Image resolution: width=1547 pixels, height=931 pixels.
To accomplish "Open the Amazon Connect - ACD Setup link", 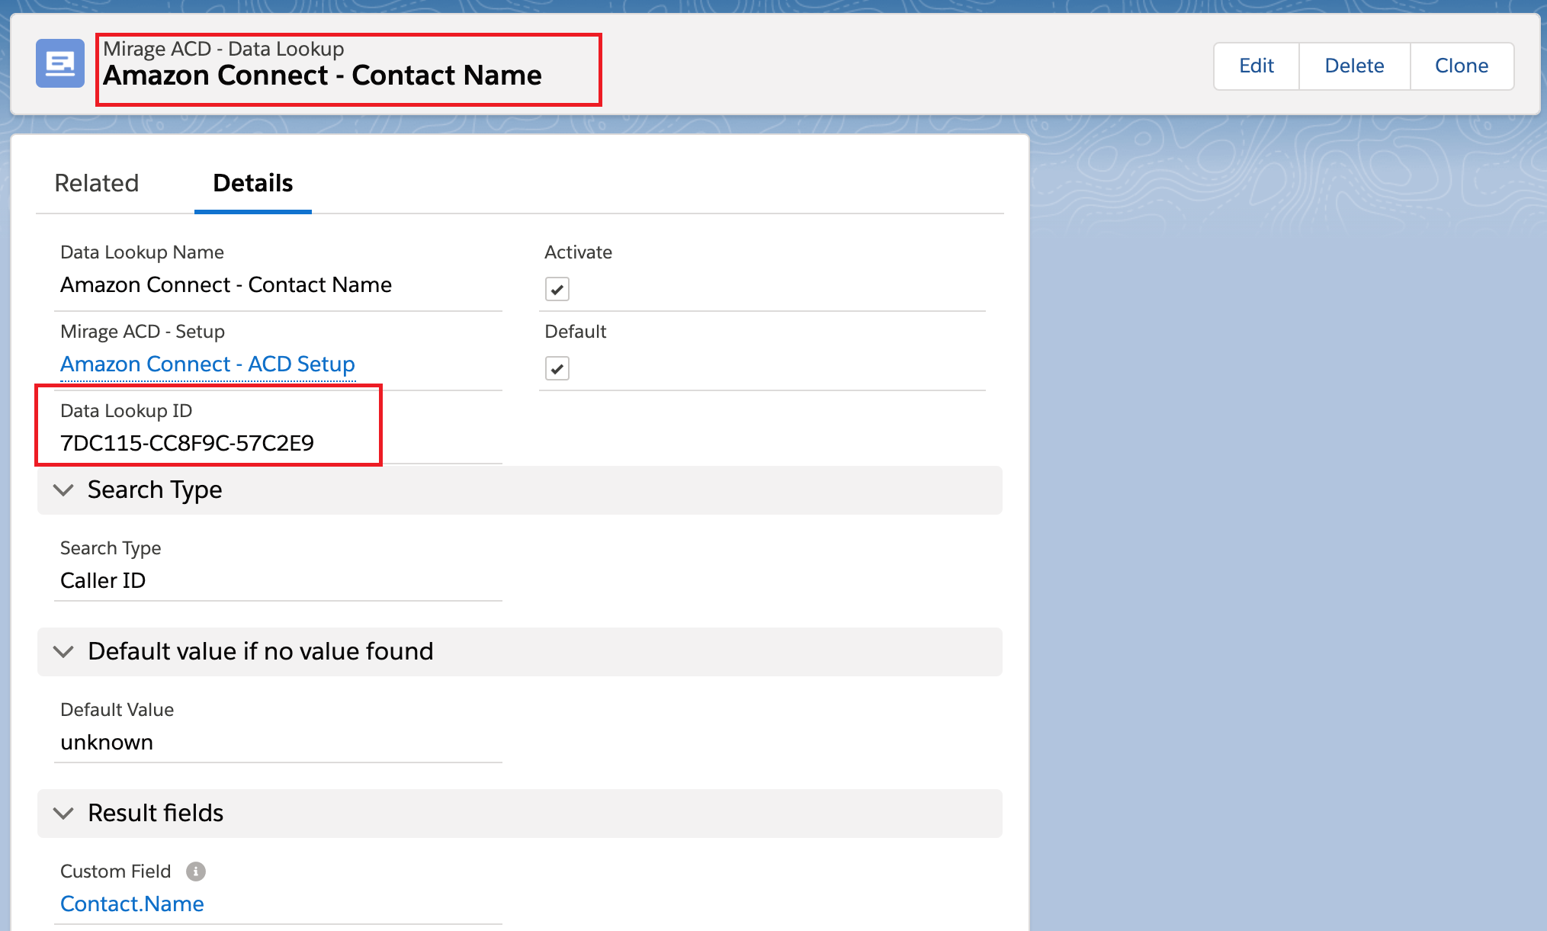I will (207, 364).
